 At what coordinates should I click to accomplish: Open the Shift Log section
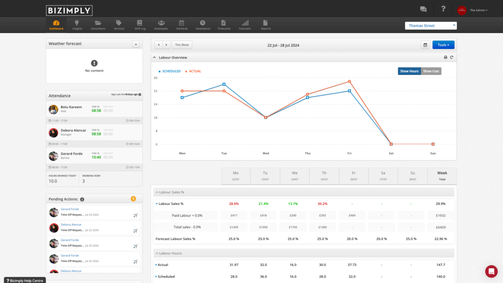pos(140,25)
